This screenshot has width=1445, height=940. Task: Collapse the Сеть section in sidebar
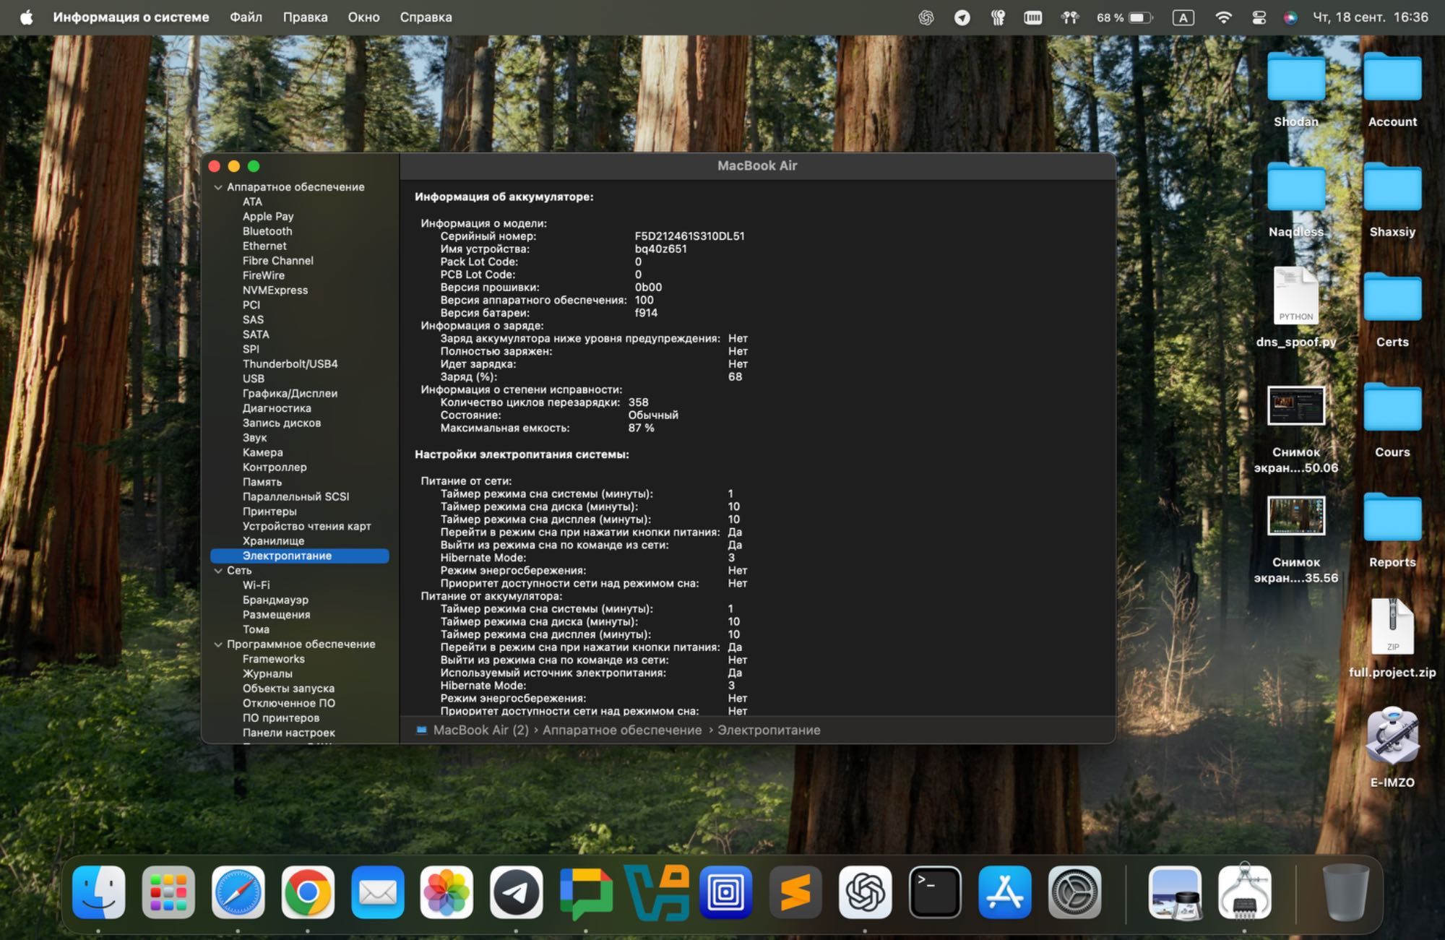218,571
